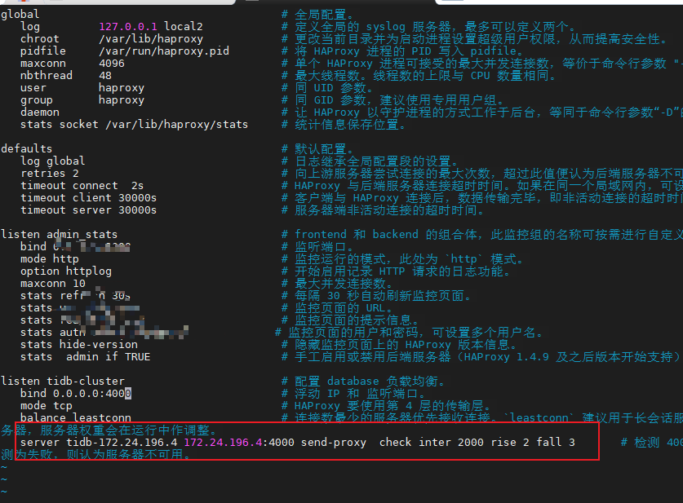Click the '# 监控页面的提示信息。' comment
The image size is (683, 503).
[351, 320]
